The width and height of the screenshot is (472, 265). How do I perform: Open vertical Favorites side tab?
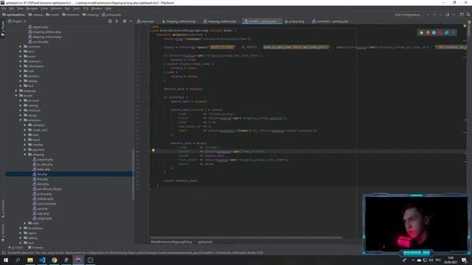(x=3, y=233)
